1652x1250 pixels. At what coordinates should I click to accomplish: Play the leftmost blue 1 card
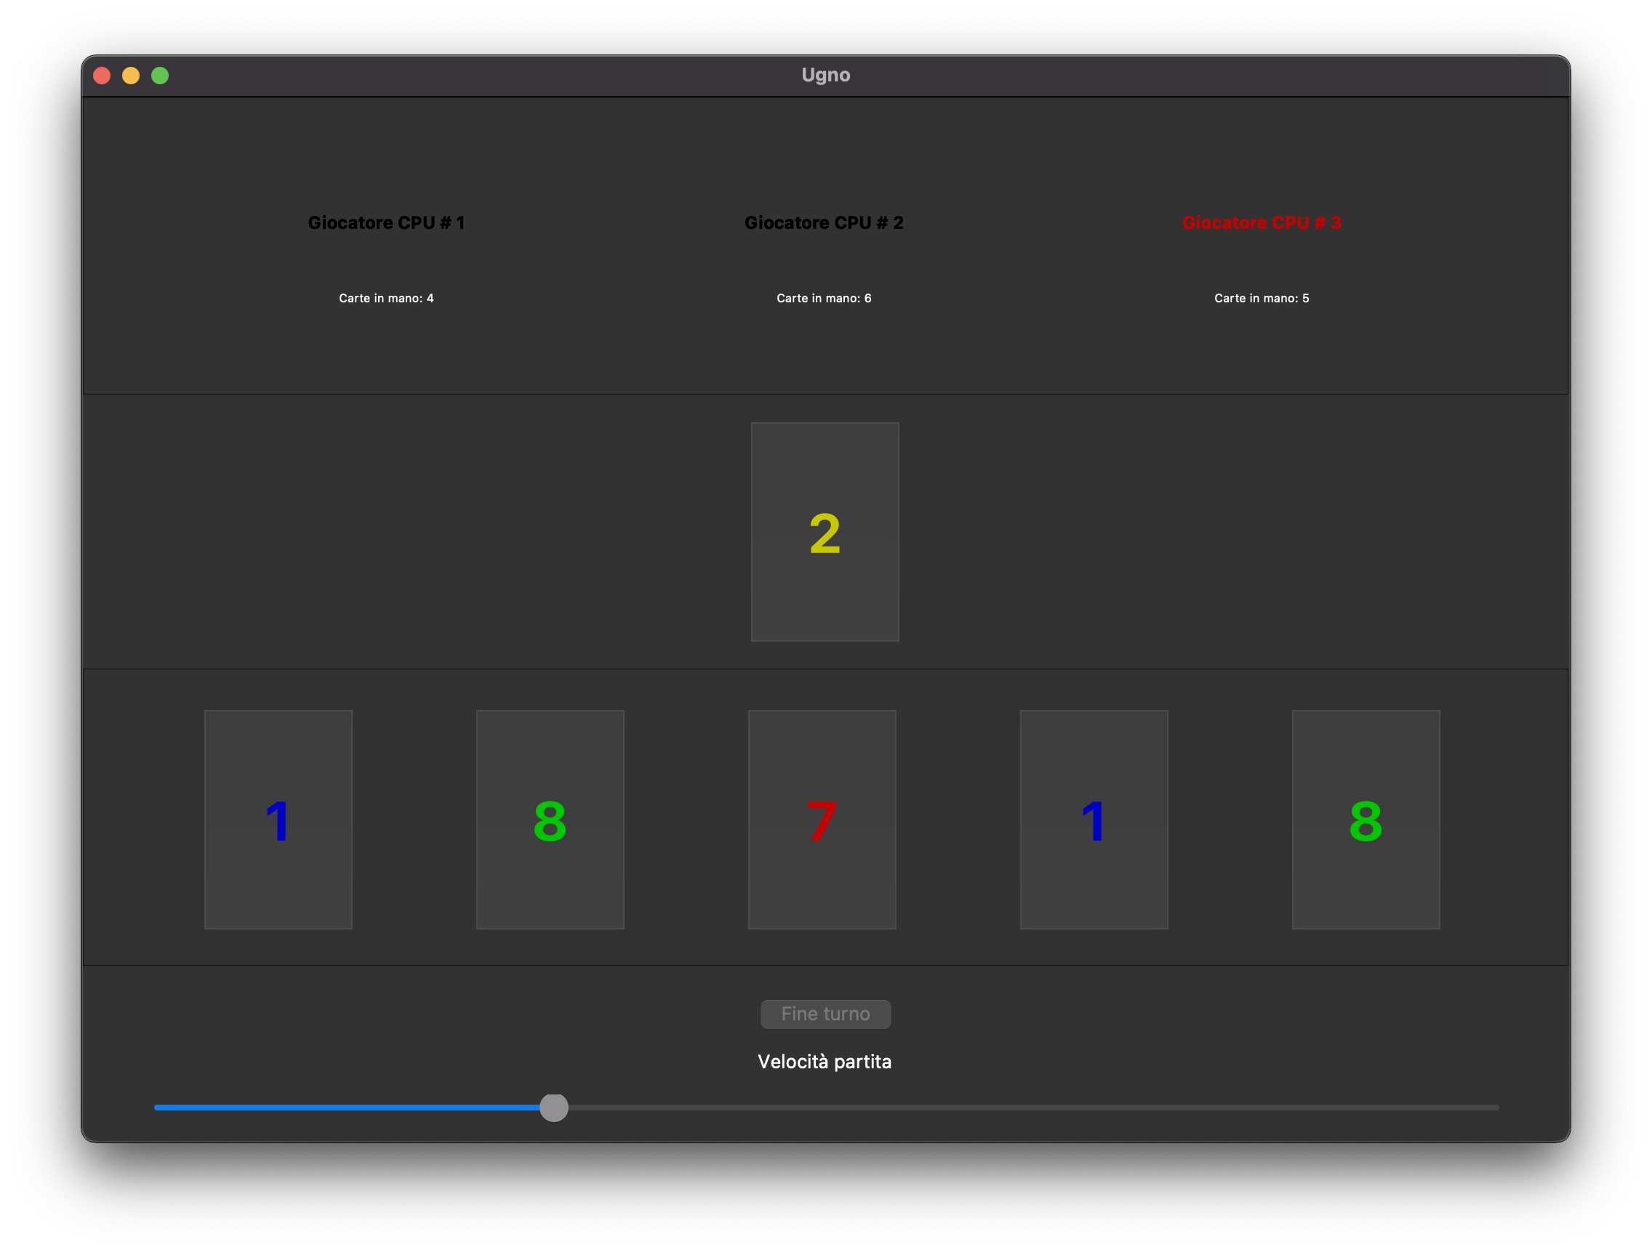[278, 819]
